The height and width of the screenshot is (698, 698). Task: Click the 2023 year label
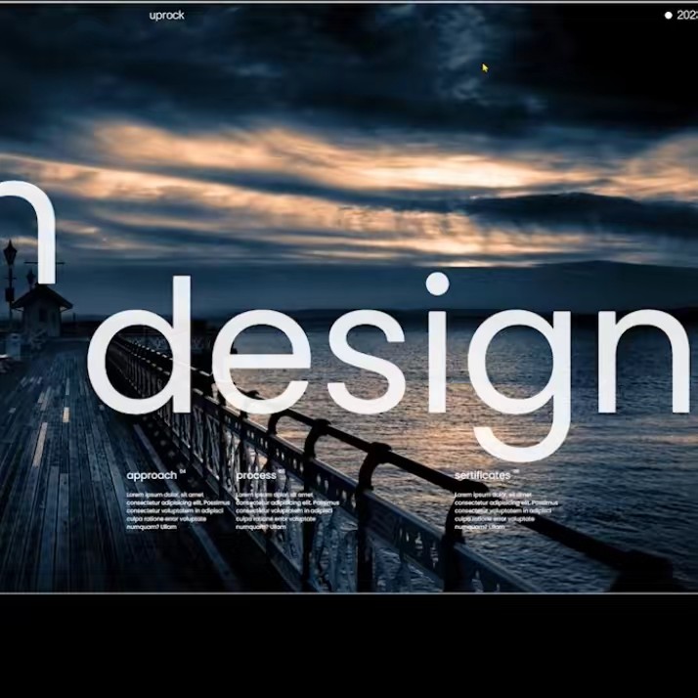[686, 16]
